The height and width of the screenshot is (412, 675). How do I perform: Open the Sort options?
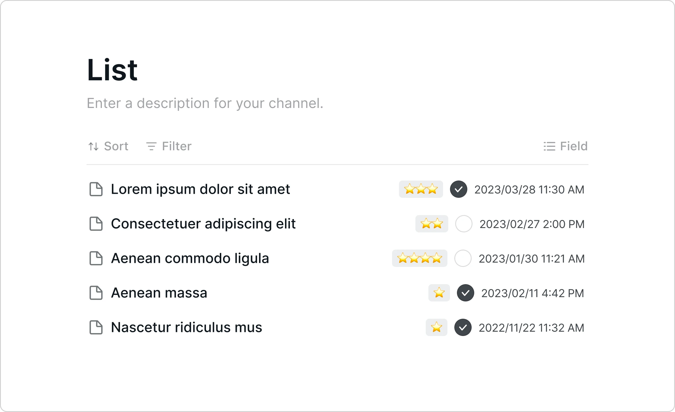point(108,146)
